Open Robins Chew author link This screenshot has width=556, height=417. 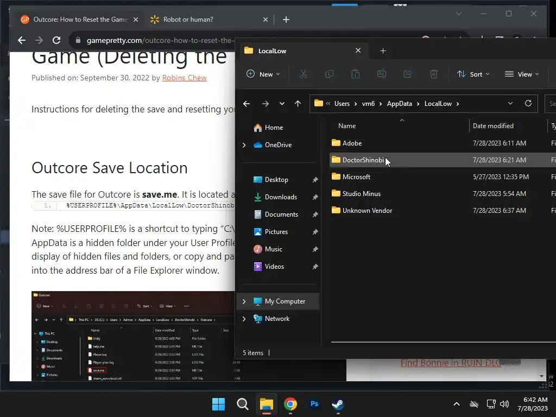[185, 78]
